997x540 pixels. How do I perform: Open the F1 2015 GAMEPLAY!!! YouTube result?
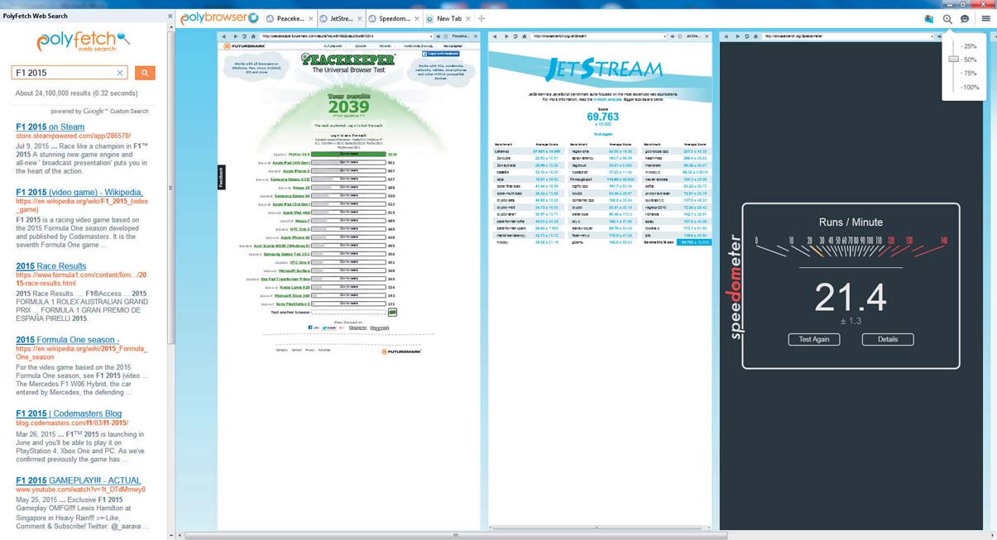[78, 480]
